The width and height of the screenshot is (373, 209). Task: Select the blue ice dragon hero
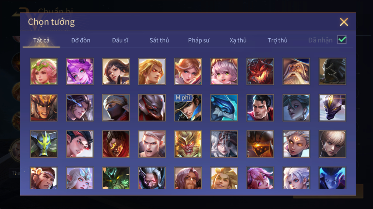click(224, 108)
